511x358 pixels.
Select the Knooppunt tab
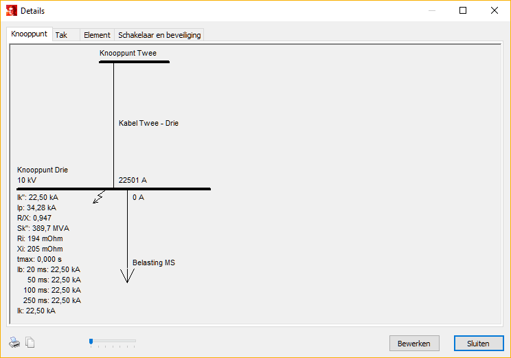click(30, 34)
